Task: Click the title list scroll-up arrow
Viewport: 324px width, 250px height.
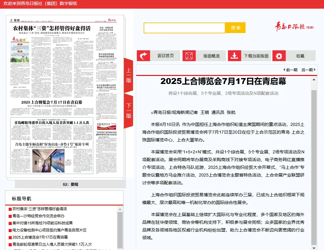Action: pyautogui.click(x=120, y=209)
